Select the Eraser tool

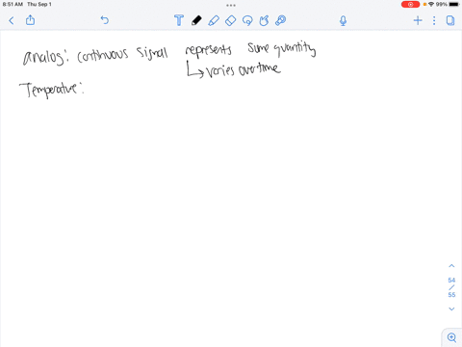tap(230, 20)
